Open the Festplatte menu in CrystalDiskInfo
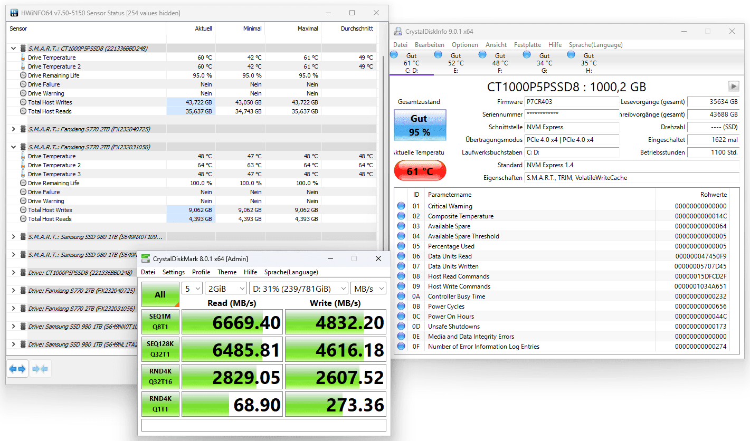Image resolution: width=750 pixels, height=441 pixels. [x=527, y=45]
